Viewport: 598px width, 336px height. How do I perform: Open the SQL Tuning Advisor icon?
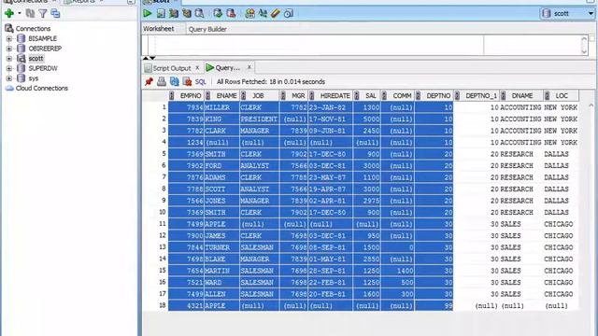[199, 13]
